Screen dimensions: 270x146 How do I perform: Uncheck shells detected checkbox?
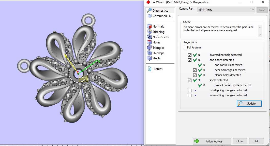[x=190, y=80]
